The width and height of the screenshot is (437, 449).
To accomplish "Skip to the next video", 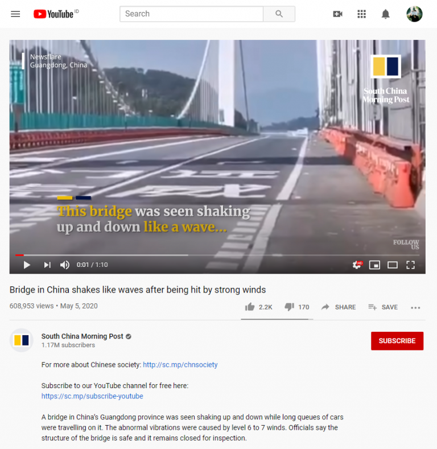I will click(x=47, y=265).
